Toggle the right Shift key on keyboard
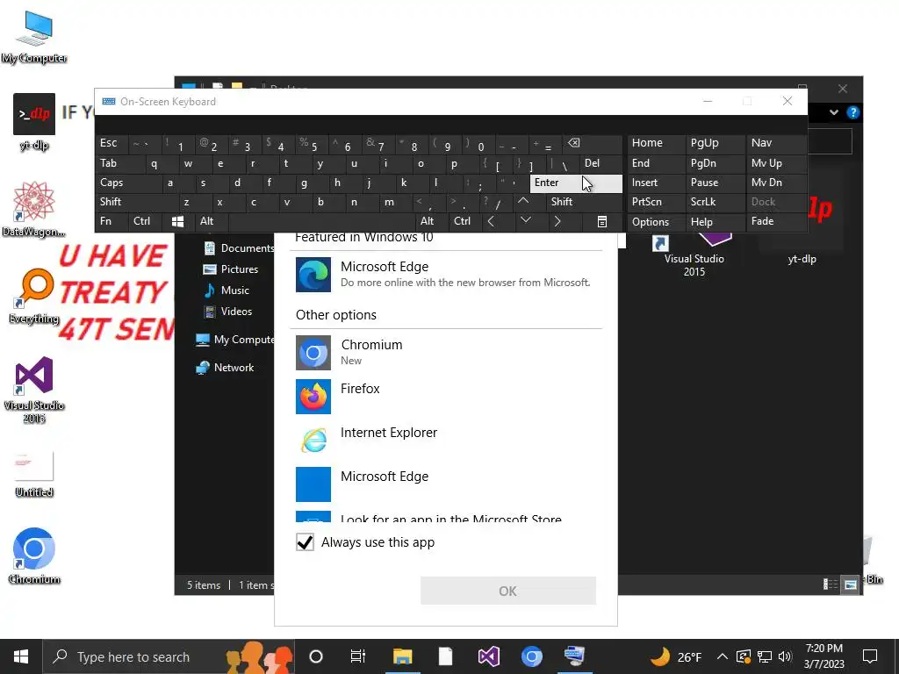 coord(584,202)
